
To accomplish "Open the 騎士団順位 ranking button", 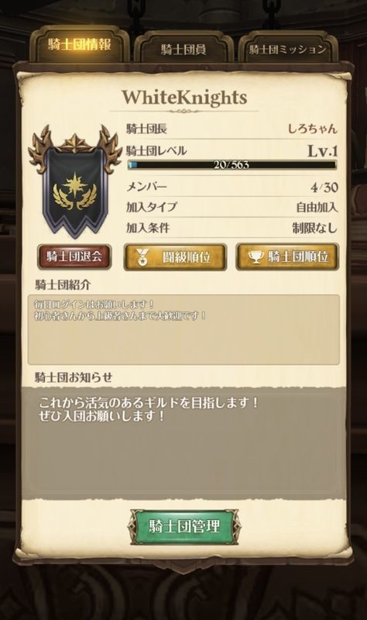I will pyautogui.click(x=287, y=257).
